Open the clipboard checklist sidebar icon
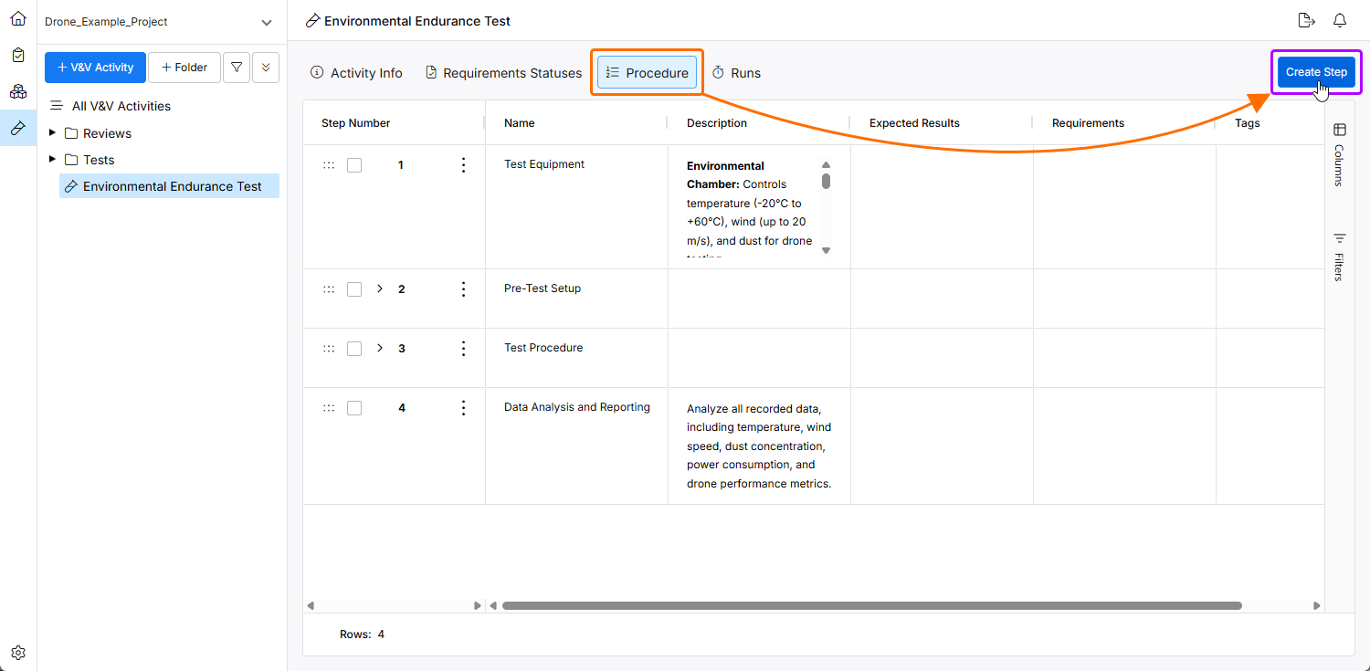This screenshot has height=671, width=1370. pos(18,55)
